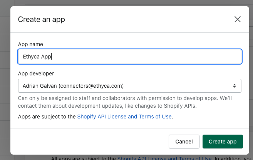
Task: Click the Create an app dialog title
Action: [x=42, y=20]
